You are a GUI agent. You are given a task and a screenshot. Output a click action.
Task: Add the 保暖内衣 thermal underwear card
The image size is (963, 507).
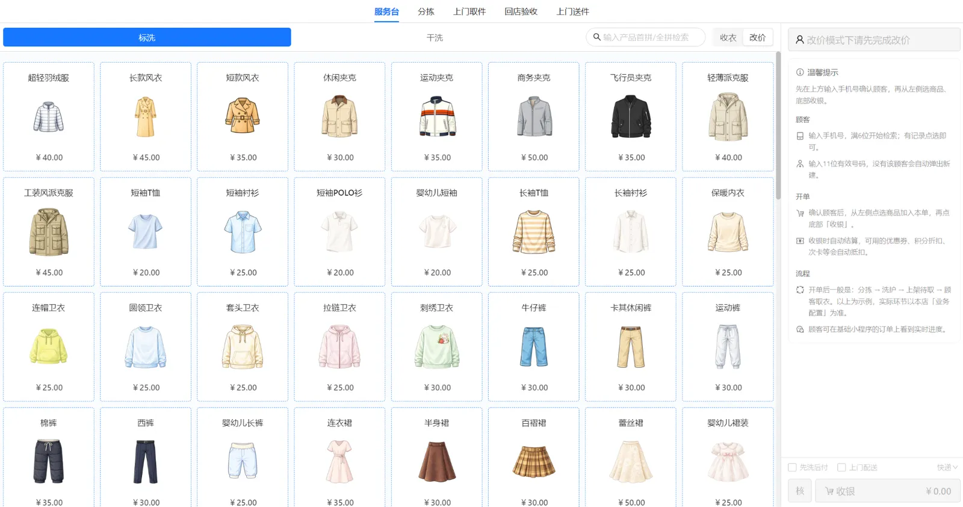click(x=728, y=232)
